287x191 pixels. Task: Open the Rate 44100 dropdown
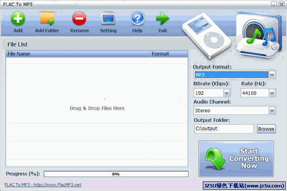tap(272, 93)
